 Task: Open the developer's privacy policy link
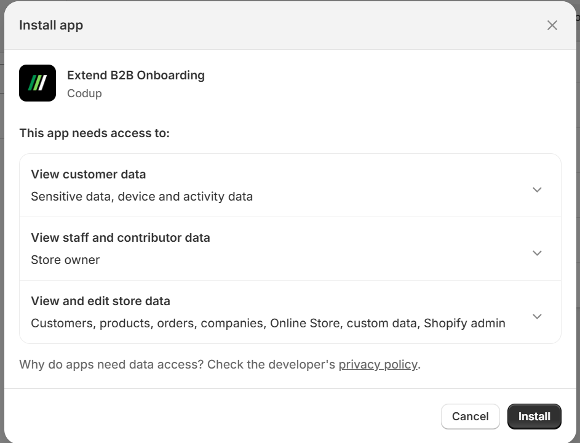pos(378,364)
